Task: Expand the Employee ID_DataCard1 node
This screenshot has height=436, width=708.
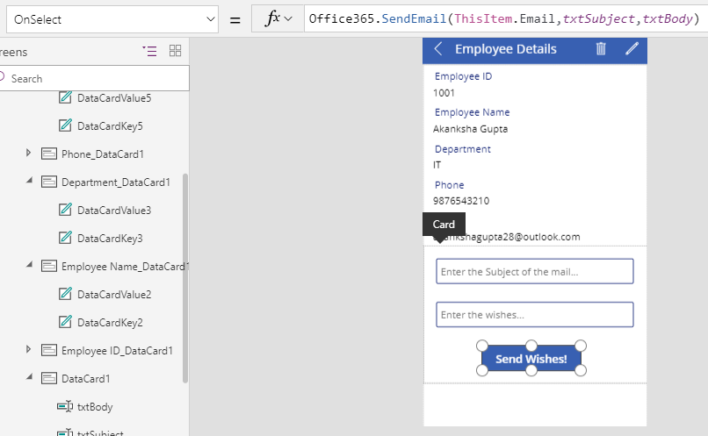Action: [29, 350]
